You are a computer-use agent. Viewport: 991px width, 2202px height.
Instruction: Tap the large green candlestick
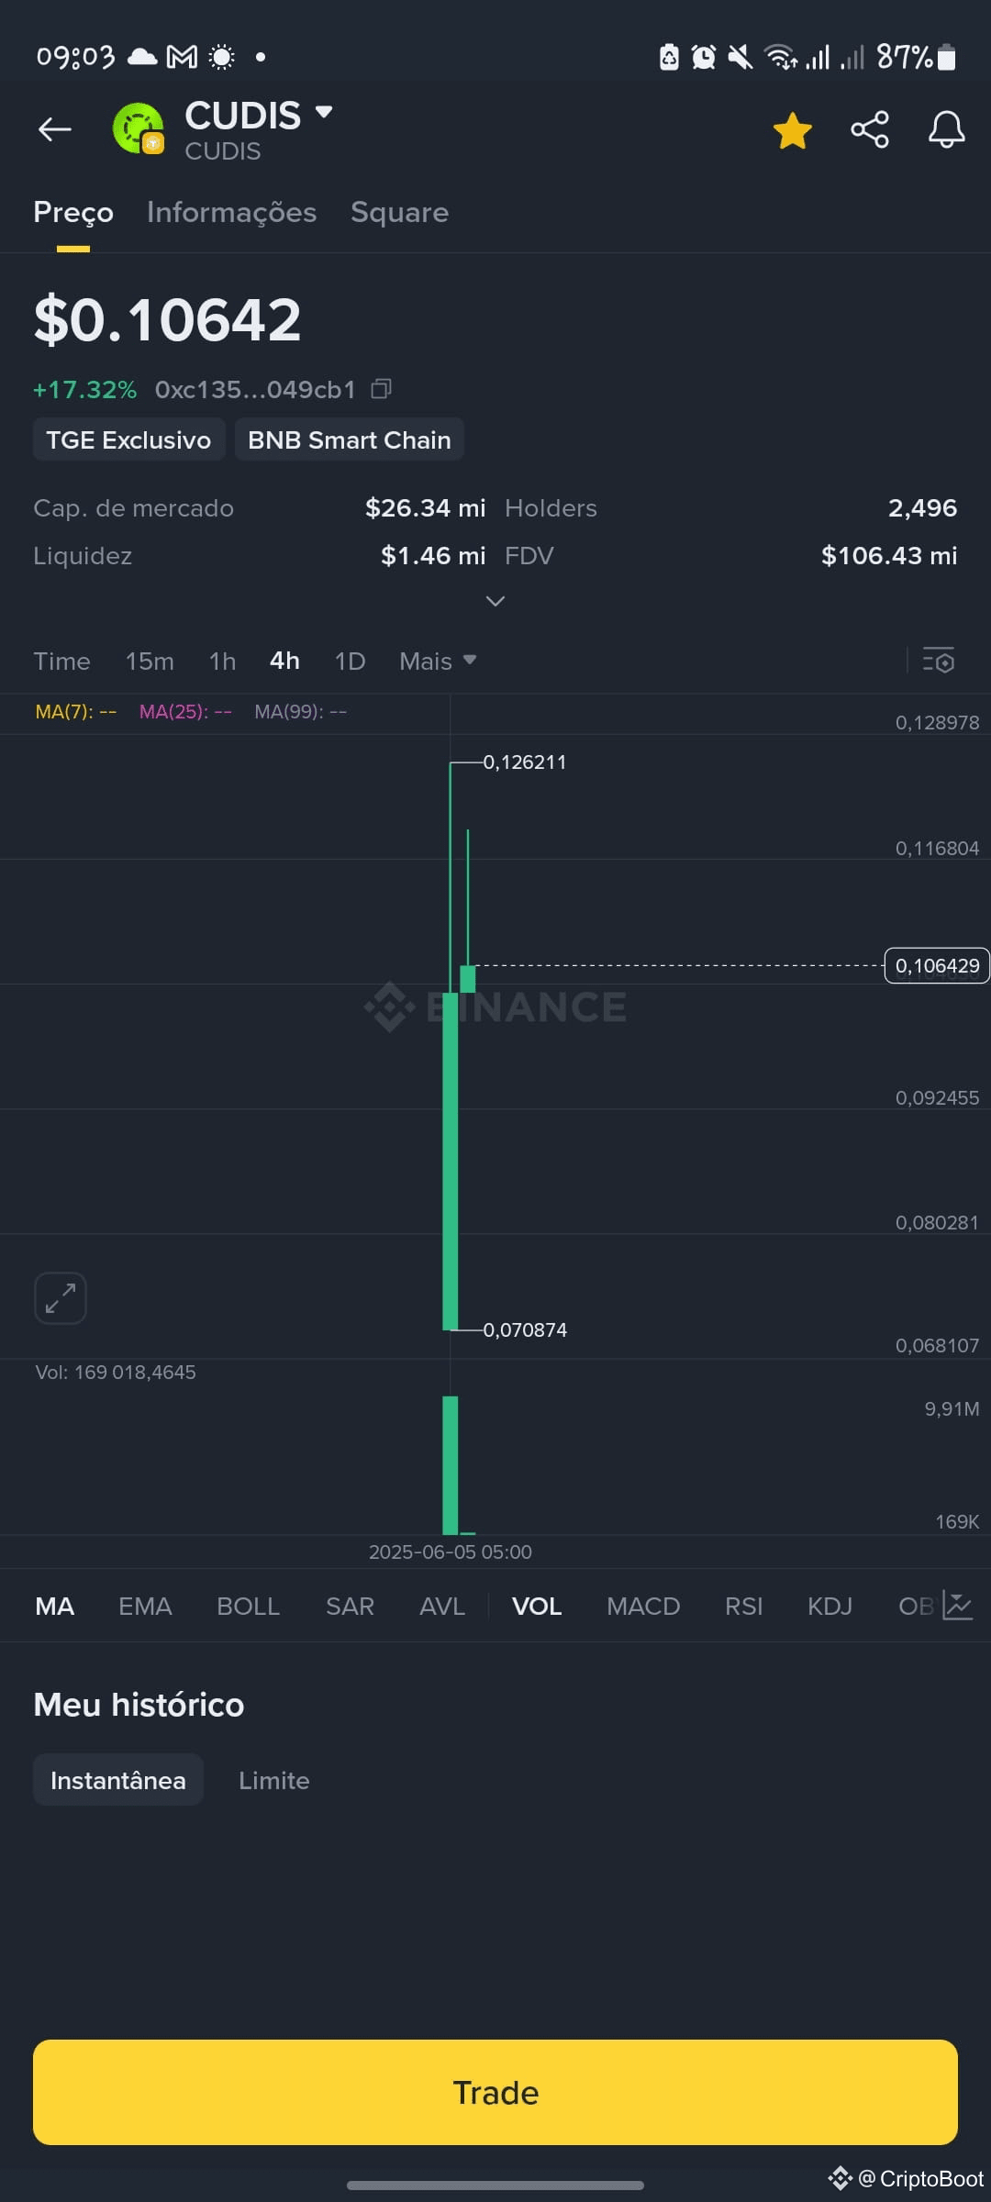tap(450, 1161)
